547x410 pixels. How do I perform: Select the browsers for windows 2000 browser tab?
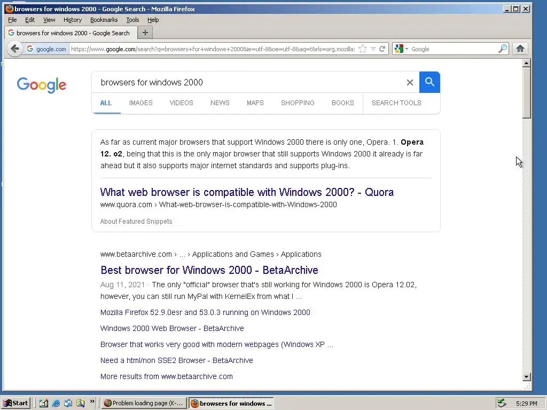tap(70, 33)
